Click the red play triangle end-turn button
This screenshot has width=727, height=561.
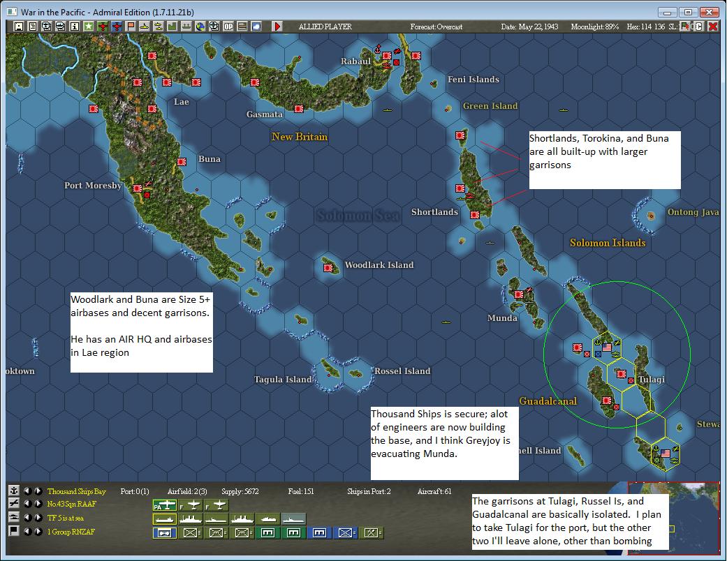[277, 27]
